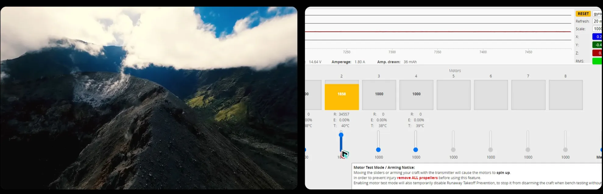Click the green Y axis value box
Viewport: 603px width, 194px height.
(597, 45)
